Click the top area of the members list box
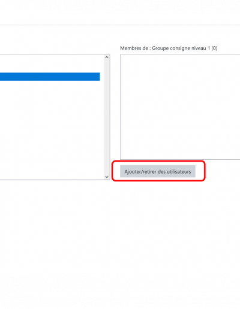The width and height of the screenshot is (240, 309). [180, 62]
